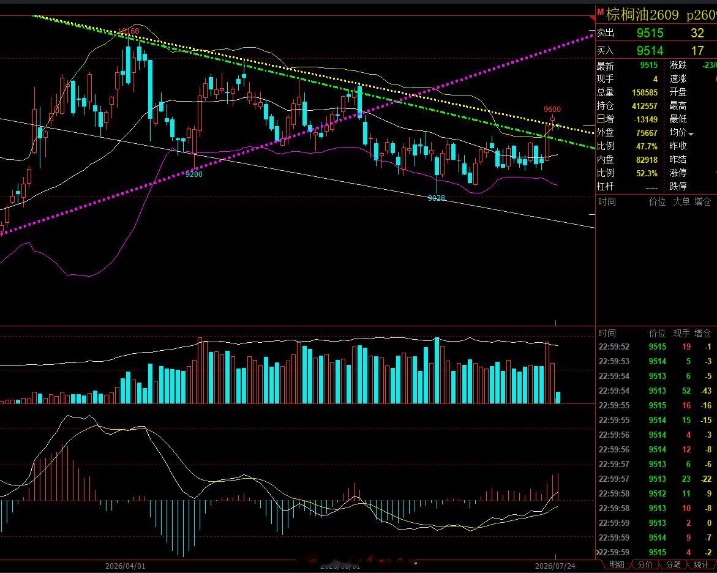Click the yellow arrow beside last 22:59:59 row
Screen dimensions: 717x573
coord(597,552)
